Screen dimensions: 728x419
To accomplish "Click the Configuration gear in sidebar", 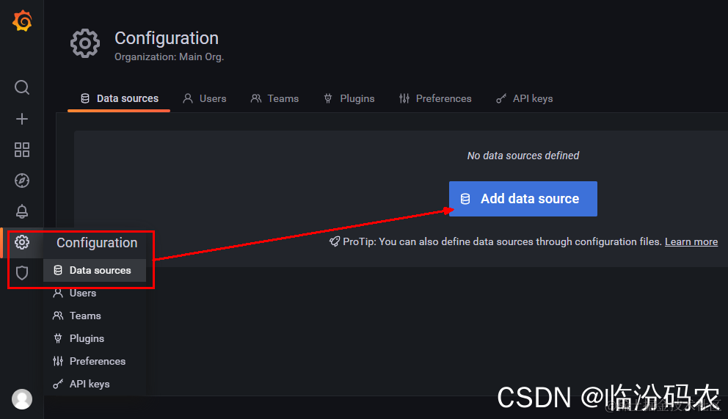I will coord(22,242).
